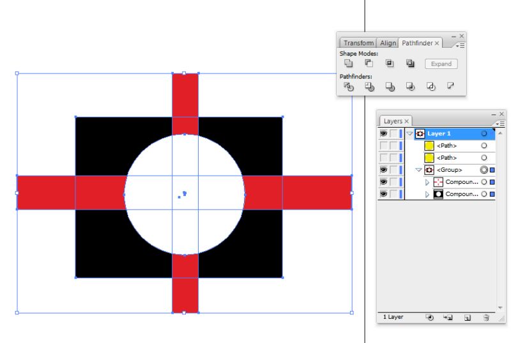Click the top-left bounding box handle
The width and height of the screenshot is (511, 343).
point(17,73)
